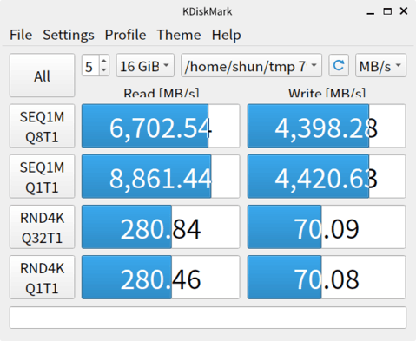Click the SEQ1M Q8T1 write result 4,398.28

pos(327,126)
